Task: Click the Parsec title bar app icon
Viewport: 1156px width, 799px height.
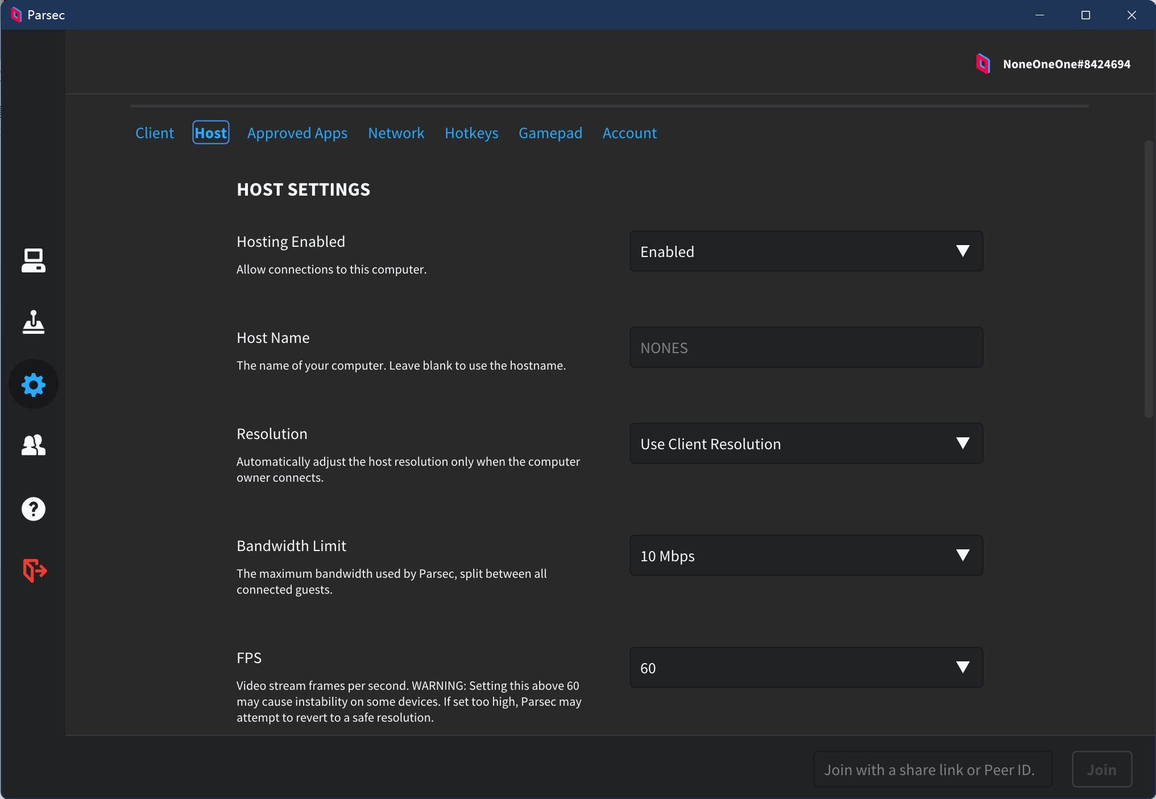Action: click(x=16, y=15)
